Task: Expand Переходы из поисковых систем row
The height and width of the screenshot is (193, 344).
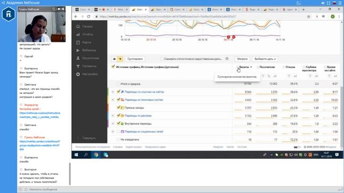Action: 113,100
